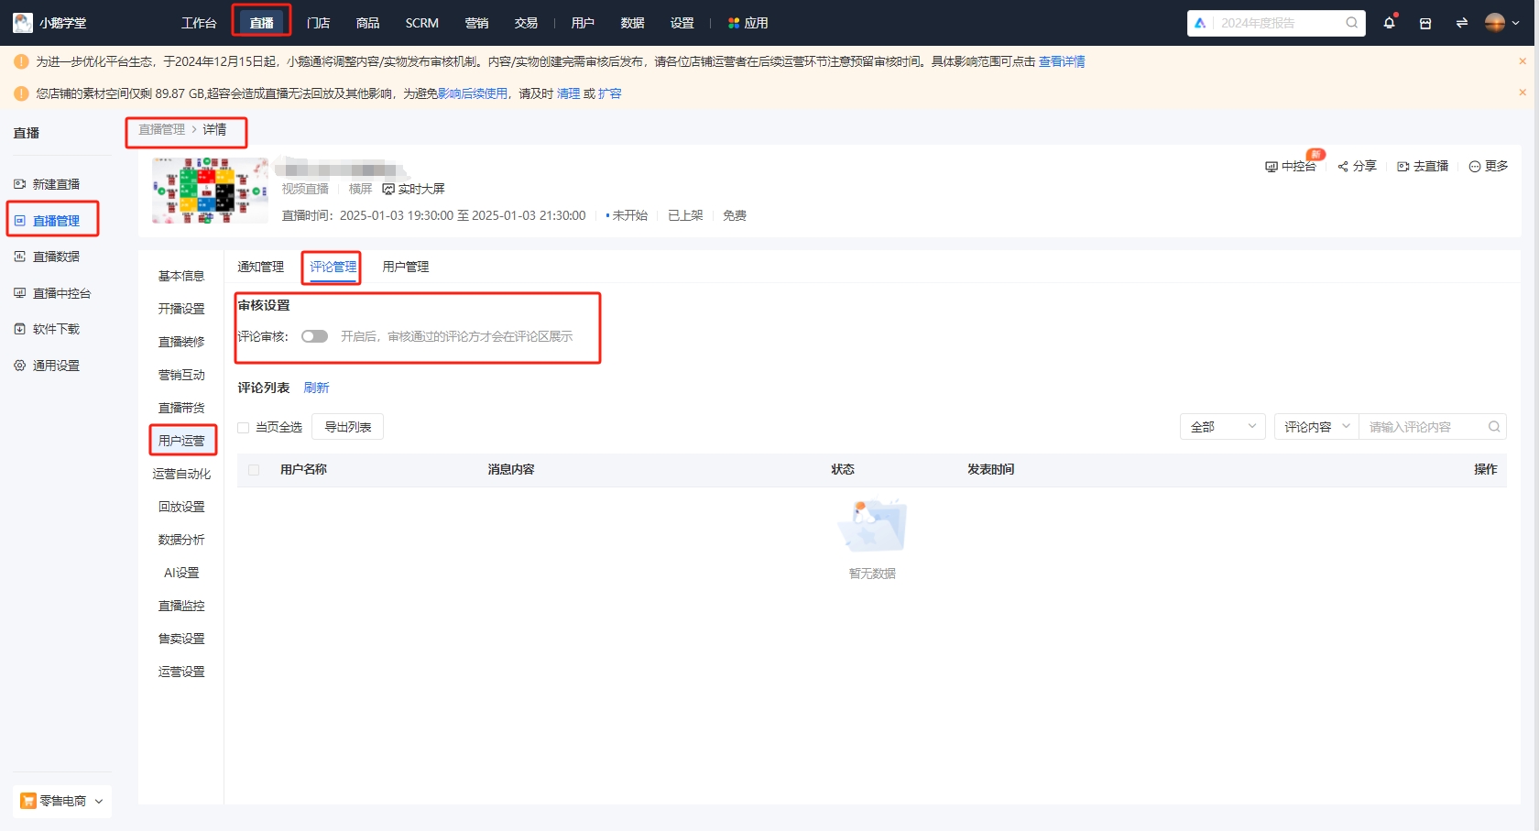Open the notifications bell icon
The width and height of the screenshot is (1539, 831).
click(1389, 23)
